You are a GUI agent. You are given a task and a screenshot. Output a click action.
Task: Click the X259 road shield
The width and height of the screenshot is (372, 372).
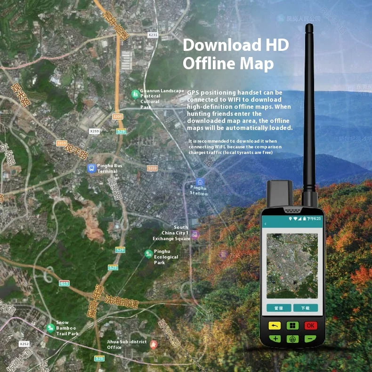pyautogui.click(x=94, y=131)
